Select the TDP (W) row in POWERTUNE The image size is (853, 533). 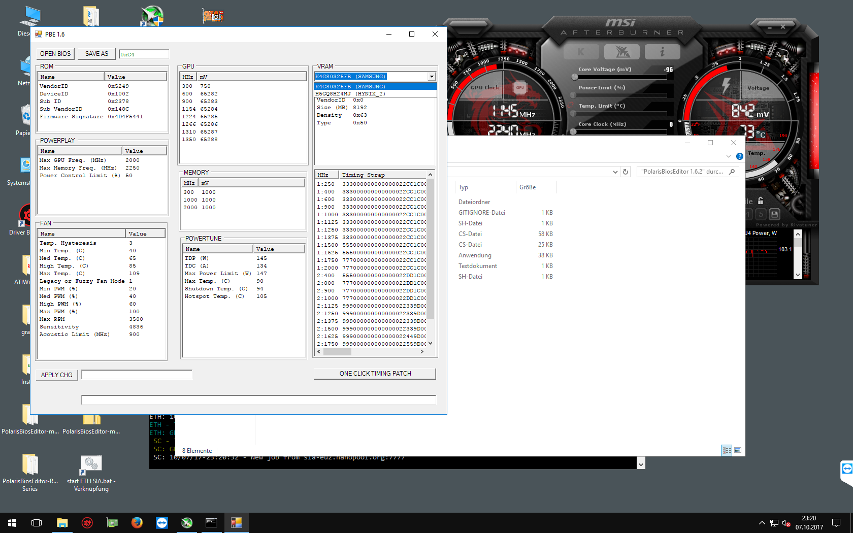point(244,258)
